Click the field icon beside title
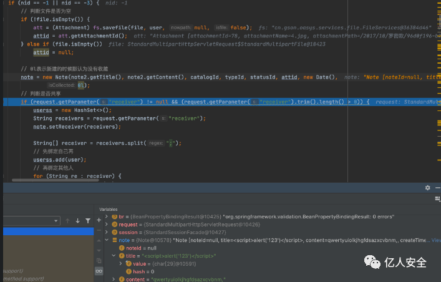The height and width of the screenshot is (282, 441). pos(122,256)
